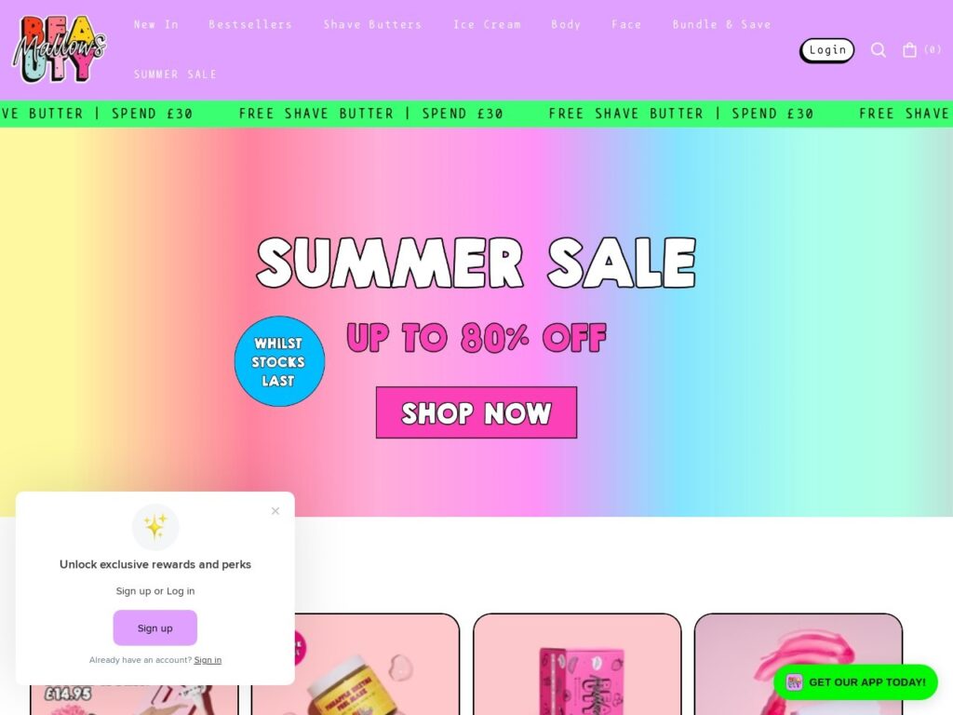Screen dimensions: 953x715
Task: Go to the SUMMER SALE nav link
Action: 175,74
